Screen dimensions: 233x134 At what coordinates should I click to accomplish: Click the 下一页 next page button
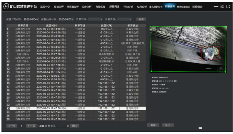(31, 126)
